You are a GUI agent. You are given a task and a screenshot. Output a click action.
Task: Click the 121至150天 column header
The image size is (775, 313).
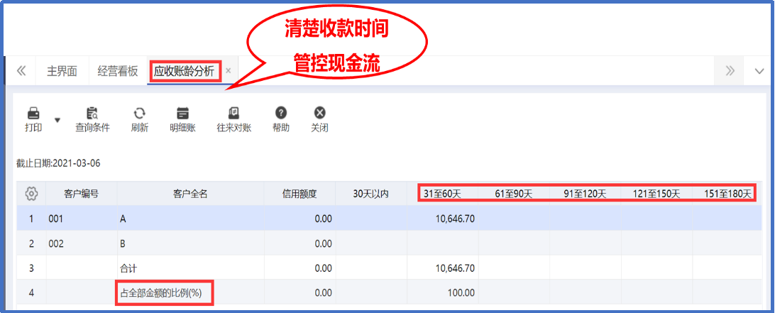pos(656,194)
